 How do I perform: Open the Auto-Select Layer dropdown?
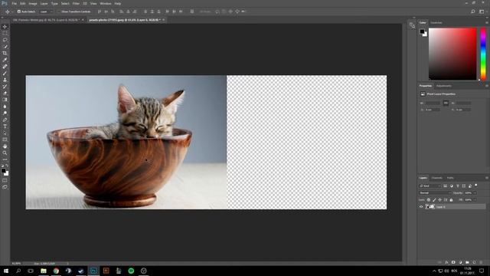click(46, 11)
